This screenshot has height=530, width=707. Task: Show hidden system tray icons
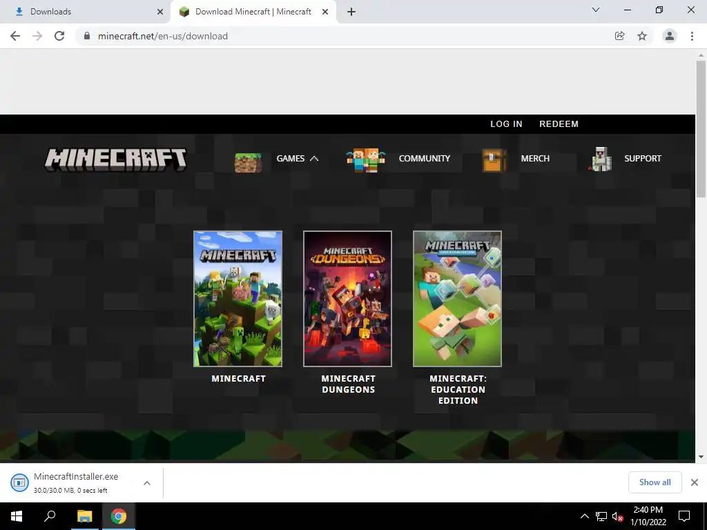[584, 516]
